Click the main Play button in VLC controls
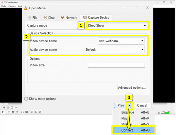This screenshot has width=176, height=135. tap(3, 112)
